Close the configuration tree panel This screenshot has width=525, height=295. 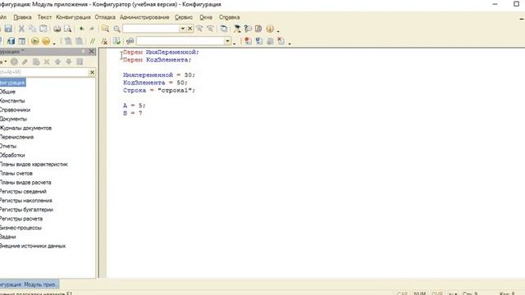[x=91, y=51]
